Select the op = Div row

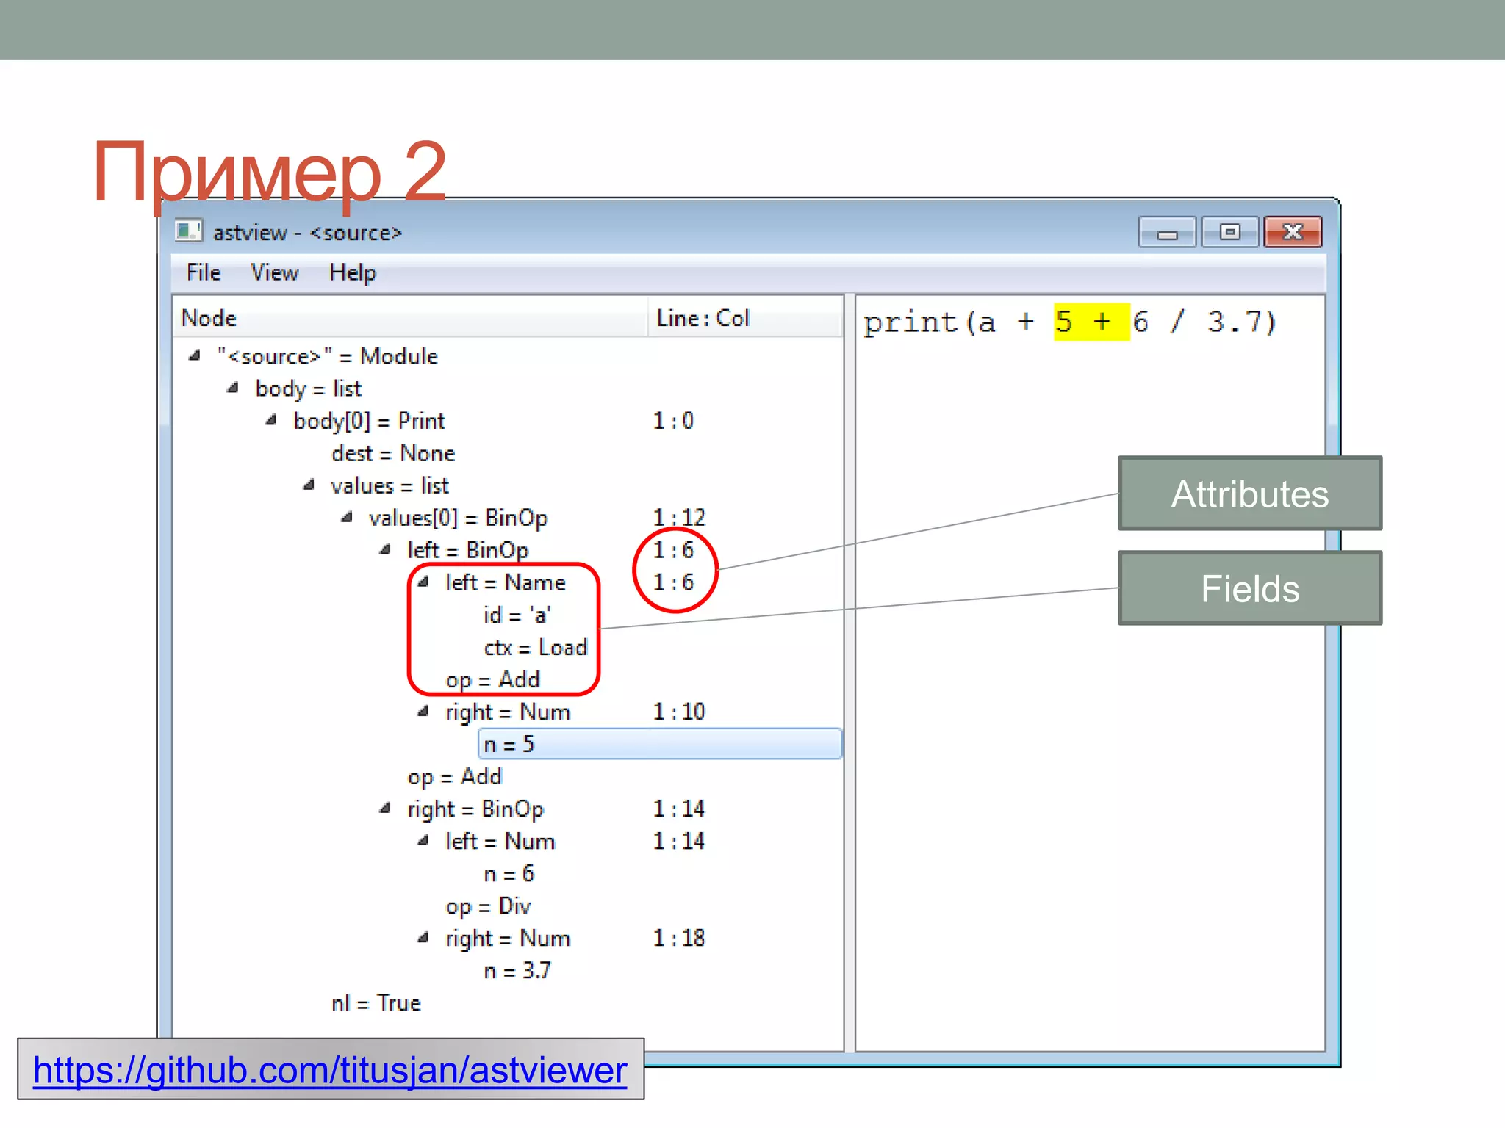pos(488,906)
